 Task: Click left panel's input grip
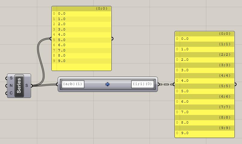click(x=51, y=38)
